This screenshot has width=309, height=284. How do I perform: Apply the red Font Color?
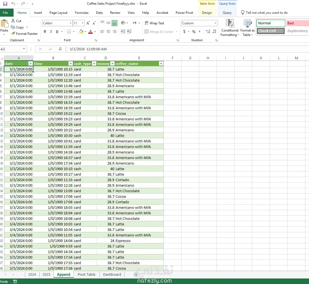[91, 32]
